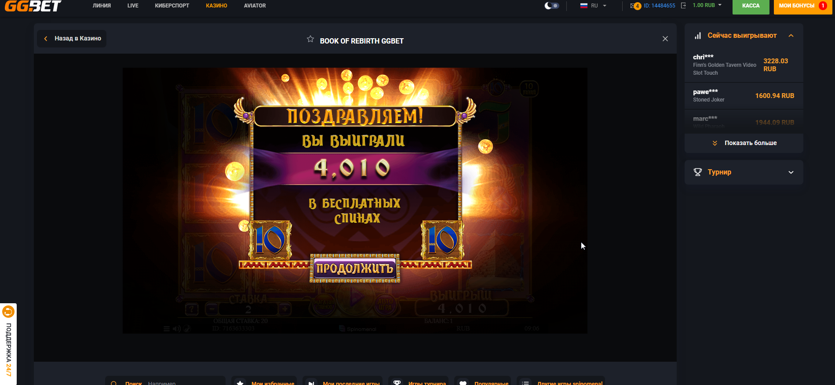Open Магазин Спинов spin shop button
Image resolution: width=835 pixels, height=385 pixels.
[324, 305]
